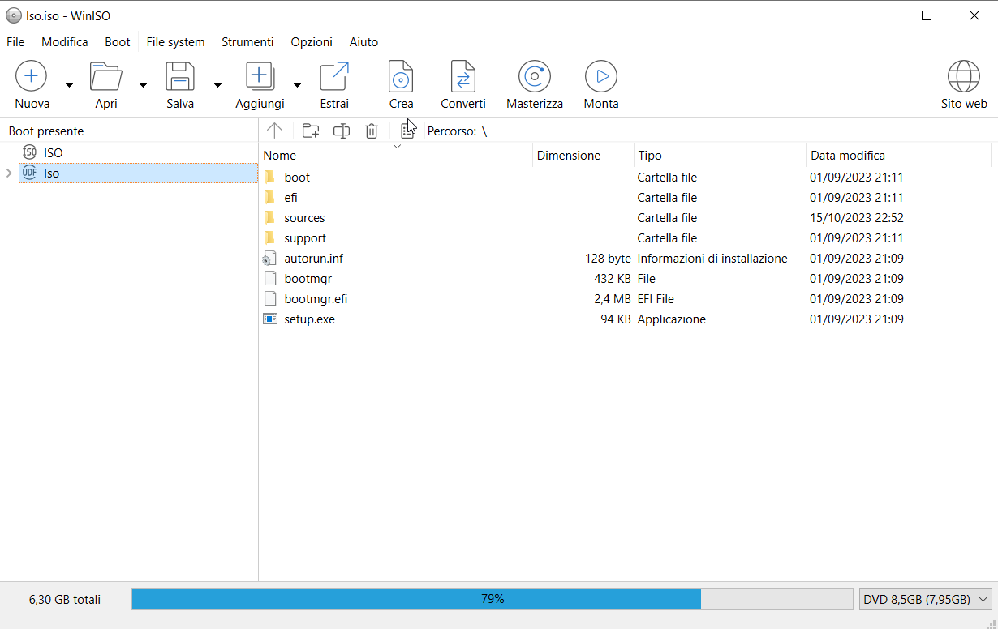Viewport: 998px width, 629px height.
Task: Expand the Apri dropdown arrow
Action: click(143, 85)
